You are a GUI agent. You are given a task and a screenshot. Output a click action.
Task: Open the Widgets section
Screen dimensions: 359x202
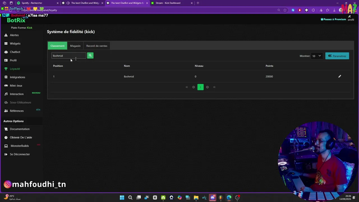[x=15, y=43]
